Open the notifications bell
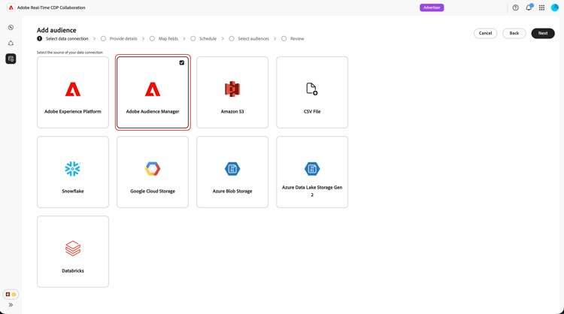The width and height of the screenshot is (564, 314). point(529,8)
